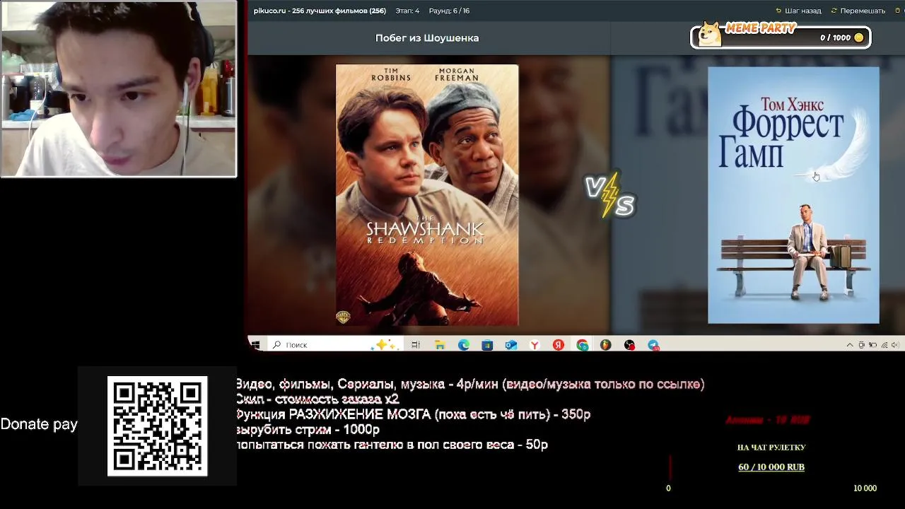905x509 pixels.
Task: Click the volume icon in the system tray
Action: pyautogui.click(x=894, y=345)
